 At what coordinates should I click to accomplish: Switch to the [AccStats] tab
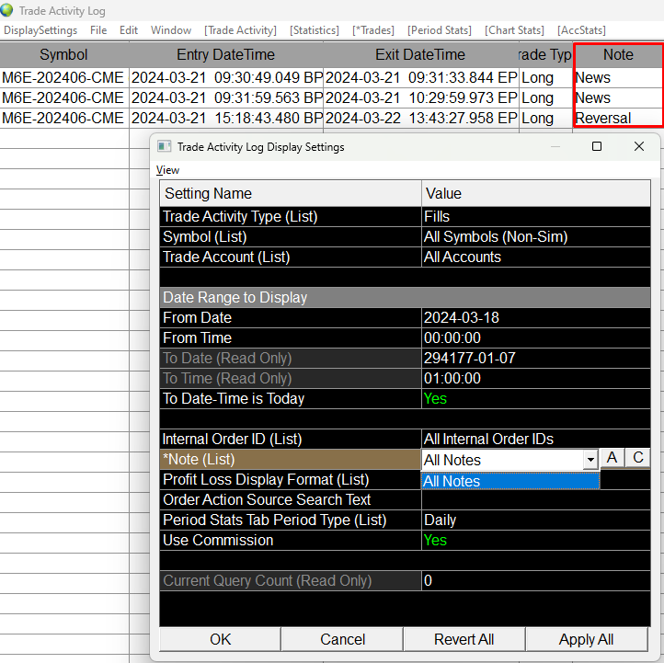581,30
